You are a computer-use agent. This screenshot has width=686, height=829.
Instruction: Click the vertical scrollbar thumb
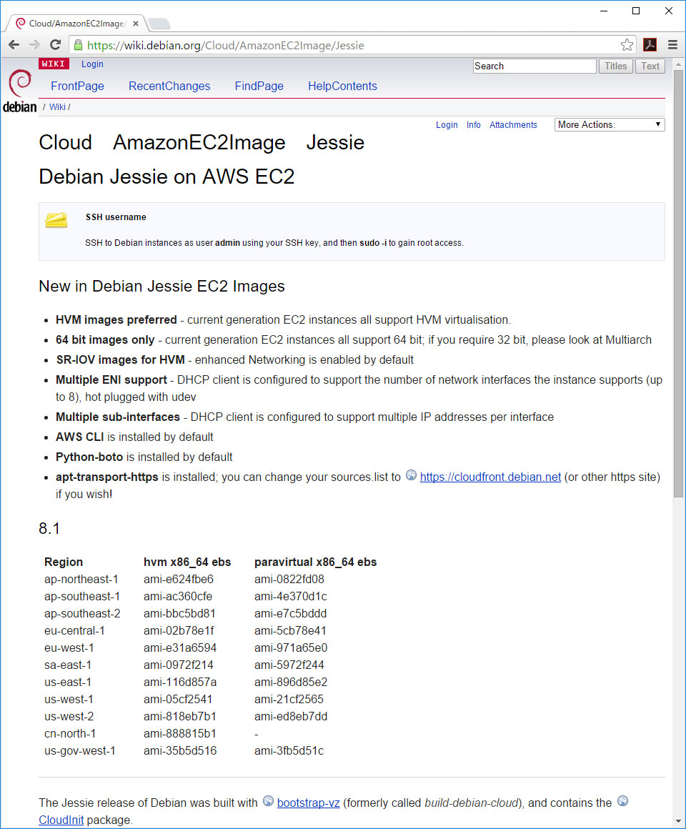tap(678, 283)
